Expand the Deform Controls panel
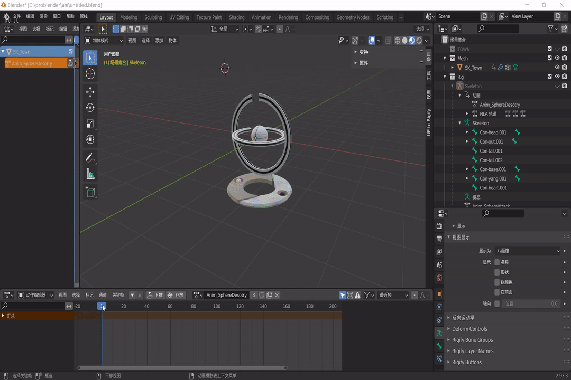The width and height of the screenshot is (571, 380). coord(469,329)
